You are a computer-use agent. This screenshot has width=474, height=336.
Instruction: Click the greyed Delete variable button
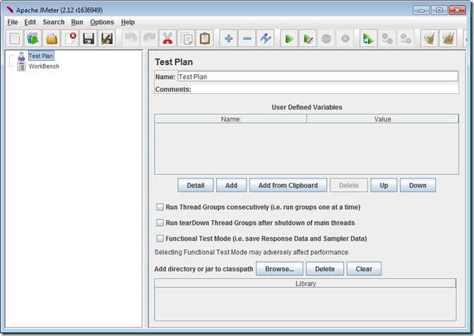click(348, 185)
